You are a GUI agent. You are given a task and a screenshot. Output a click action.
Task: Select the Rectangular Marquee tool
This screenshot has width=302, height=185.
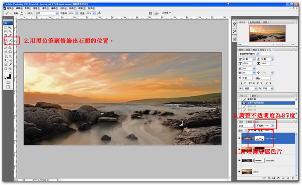point(6,28)
